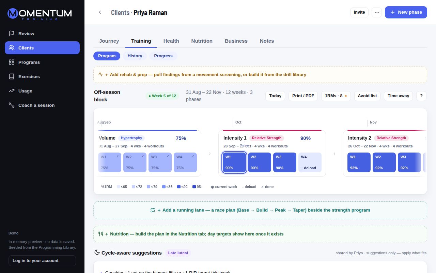The image size is (436, 273).
Task: Click Log in to your account
Action: (42, 261)
